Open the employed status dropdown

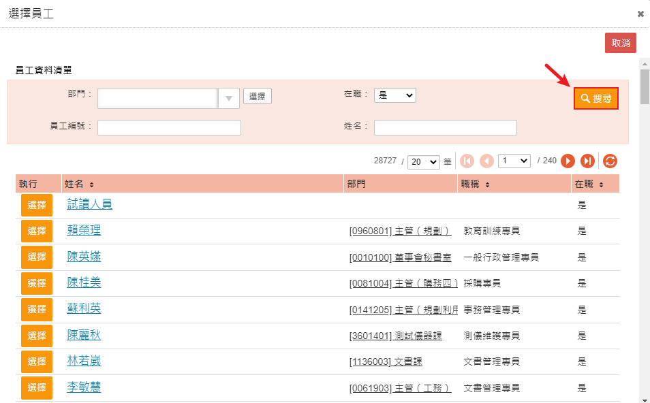point(394,95)
